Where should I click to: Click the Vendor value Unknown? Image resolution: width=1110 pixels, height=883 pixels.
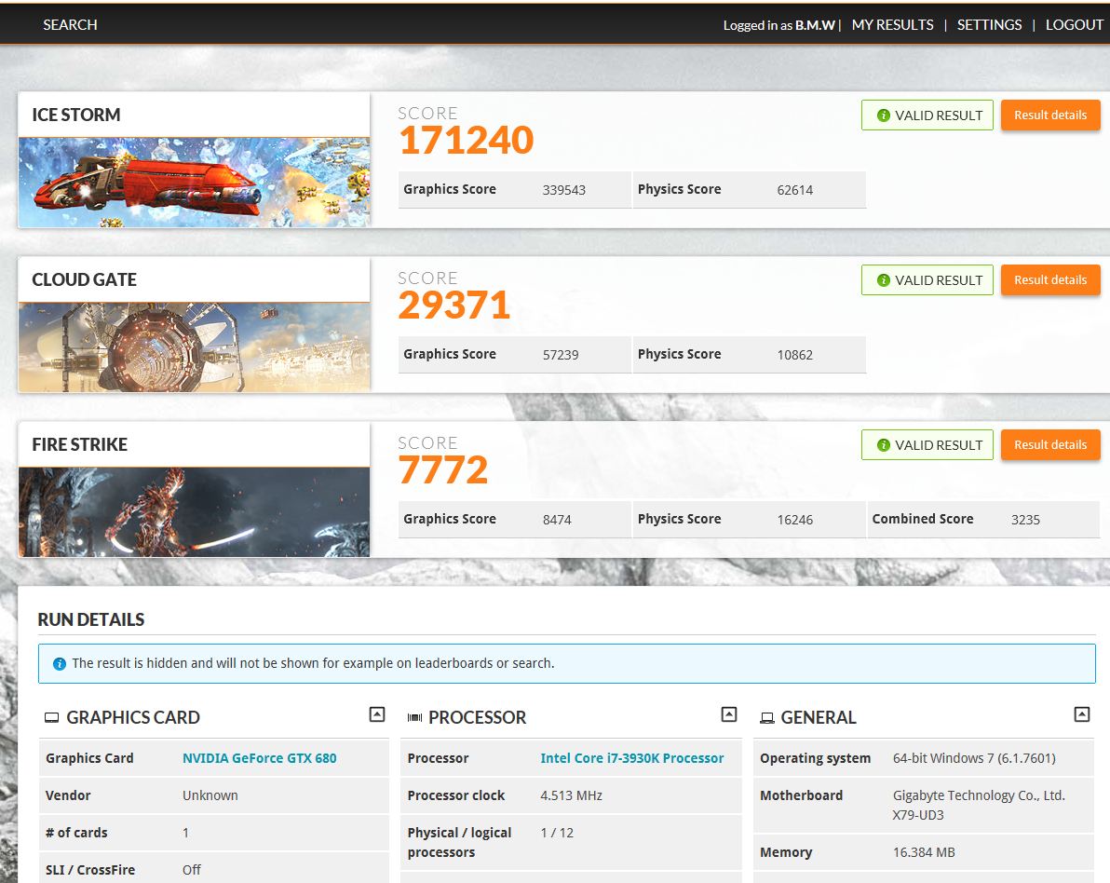pos(210,795)
